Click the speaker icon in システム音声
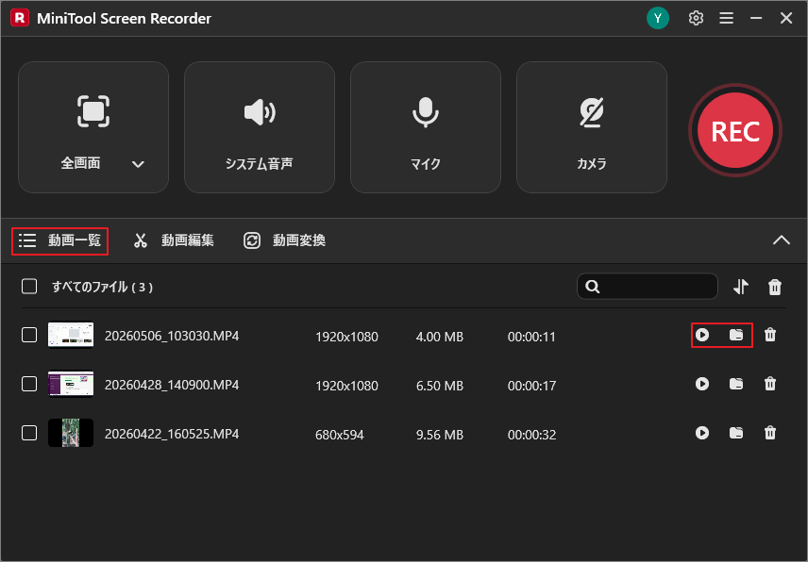808x562 pixels. [x=260, y=111]
